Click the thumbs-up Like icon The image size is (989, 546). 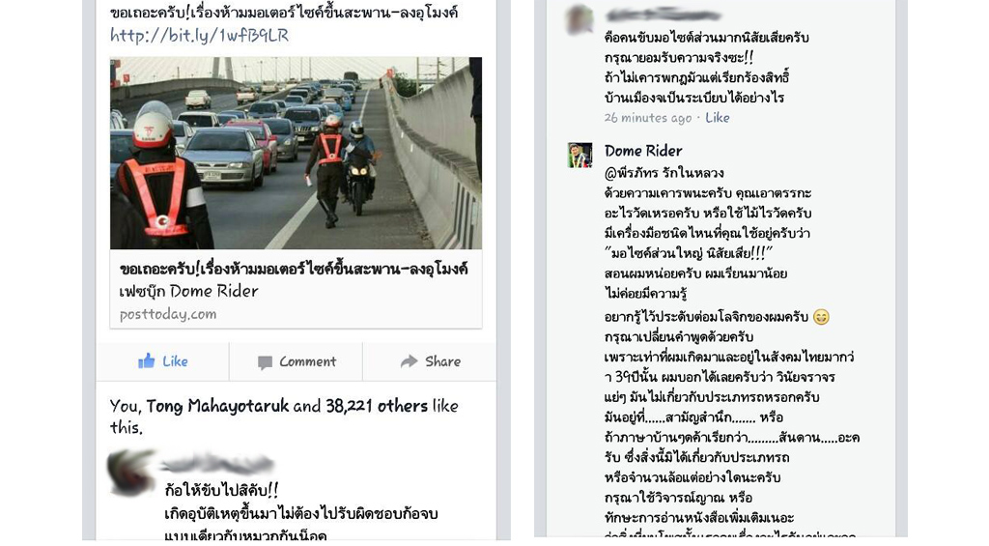pos(147,361)
